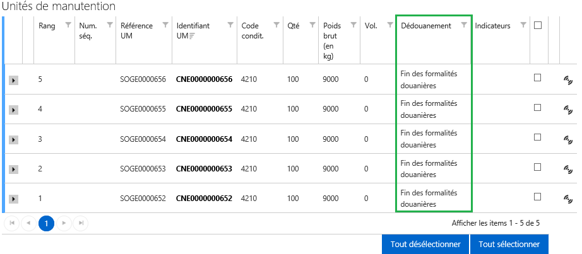The width and height of the screenshot is (582, 254).
Task: Select reference SOGE0000654 cell
Action: pos(143,139)
